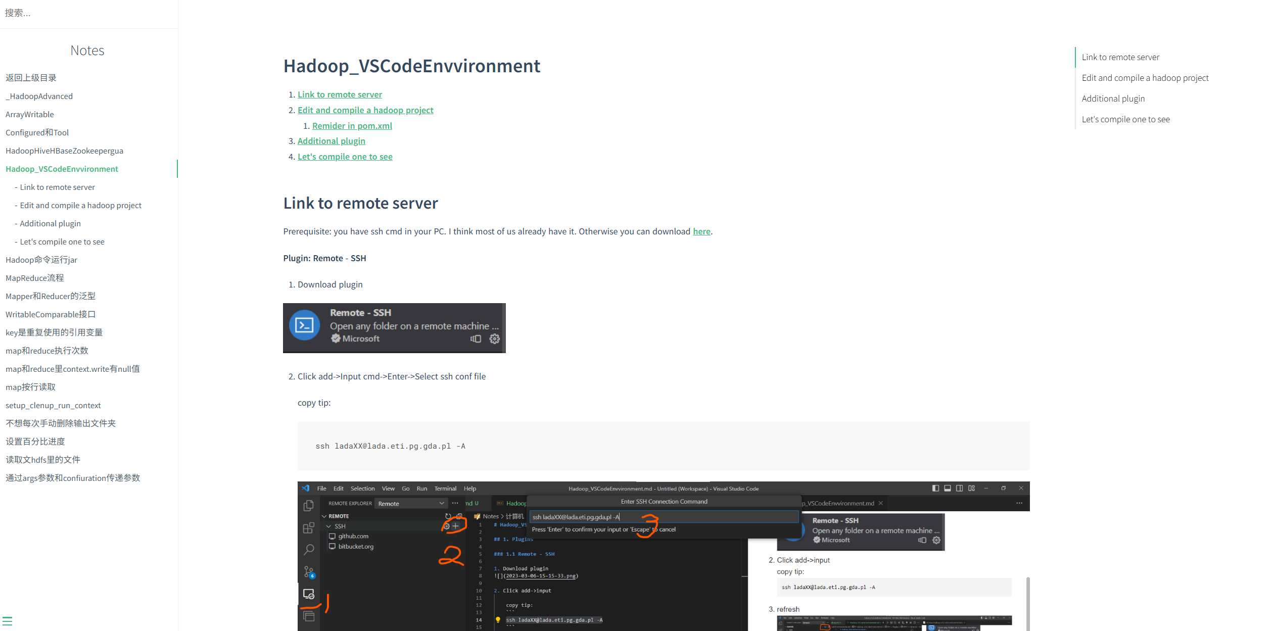Jump to 'Edit and compile a hadoop project' in sidebar
This screenshot has height=631, width=1273.
(80, 205)
